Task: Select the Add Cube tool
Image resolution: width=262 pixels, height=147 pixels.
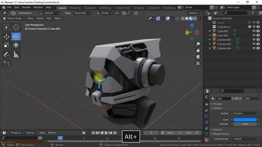Action: (7, 64)
